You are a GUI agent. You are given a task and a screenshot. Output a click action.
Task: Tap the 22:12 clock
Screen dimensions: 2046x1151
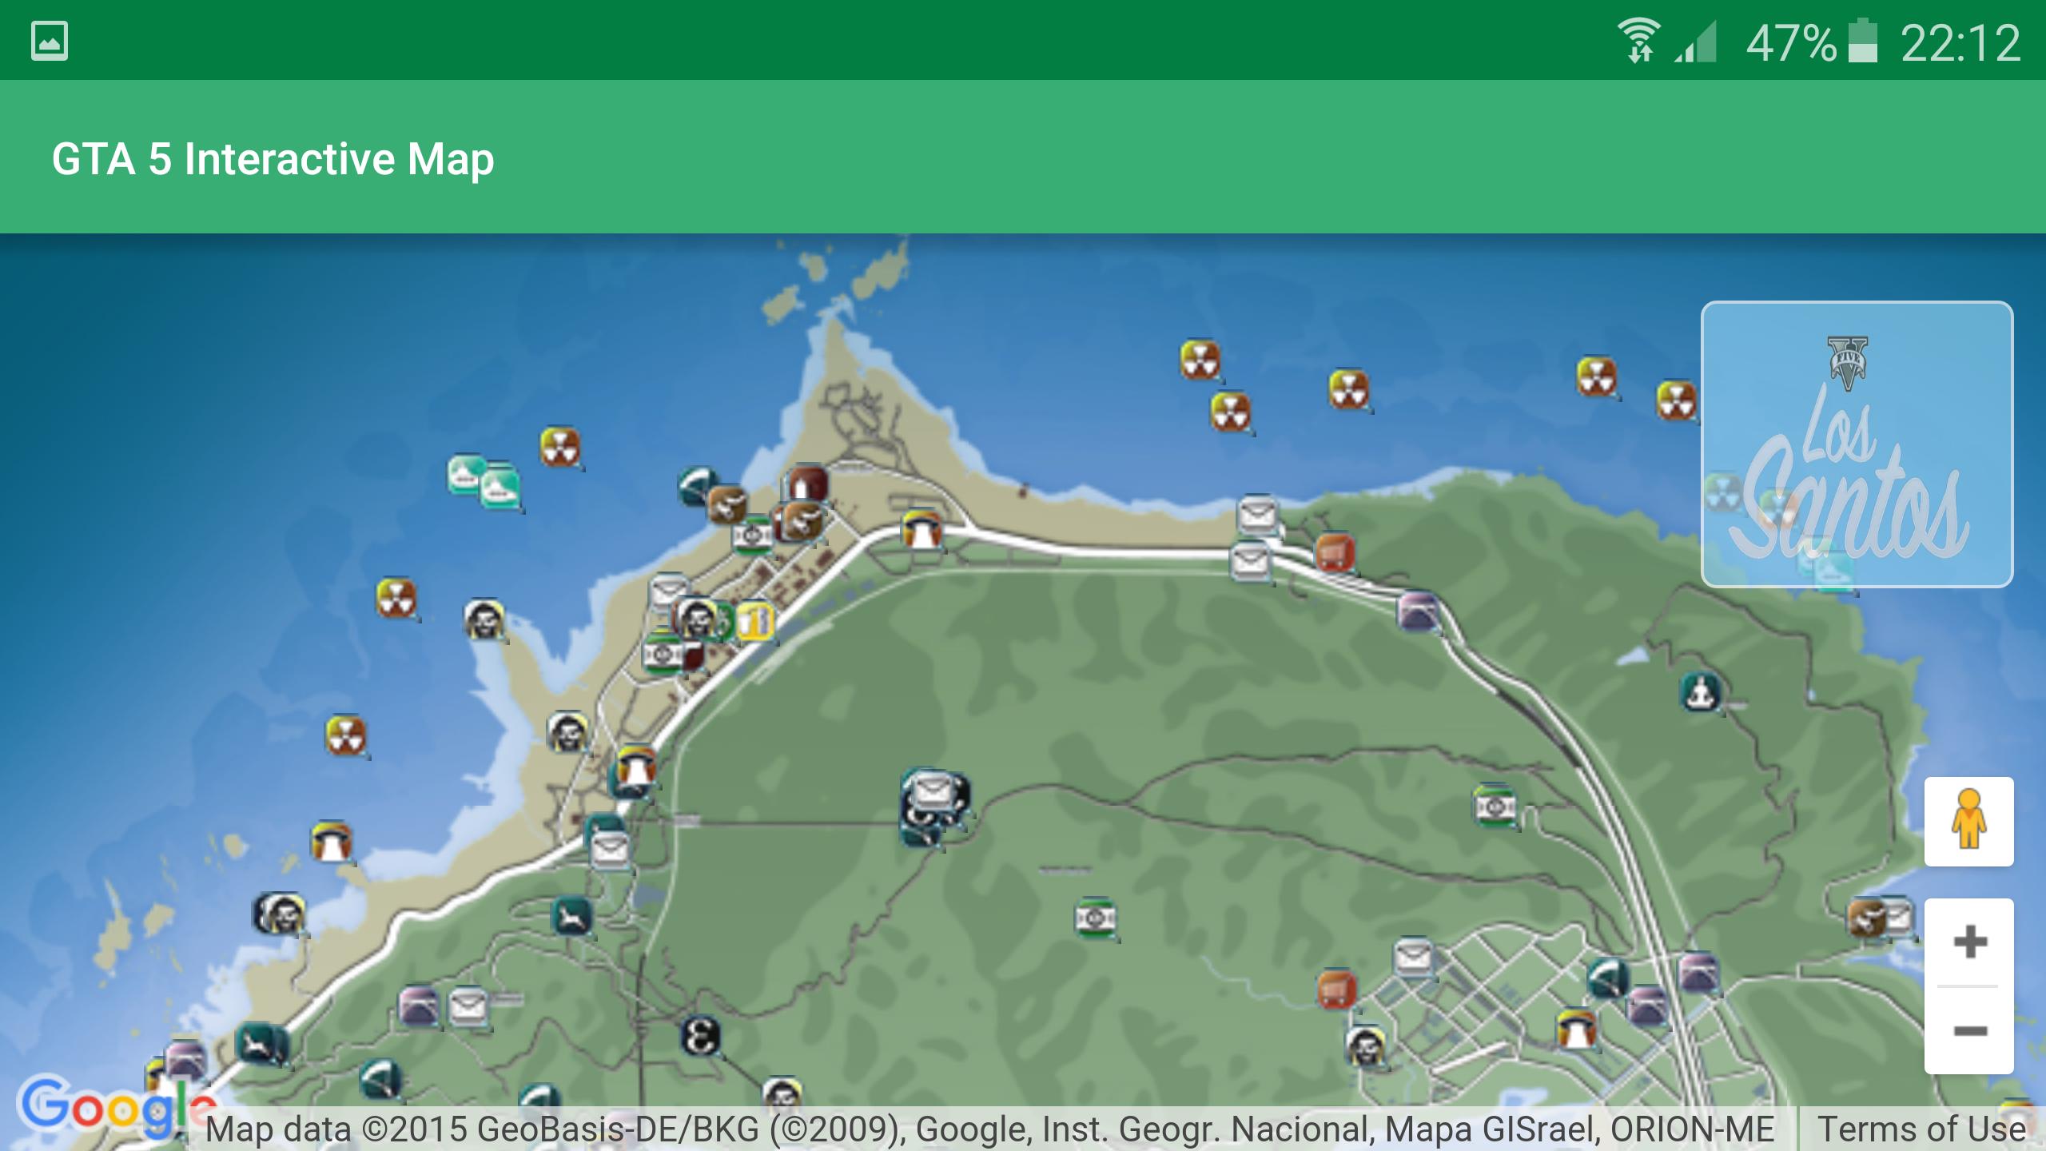point(1960,43)
